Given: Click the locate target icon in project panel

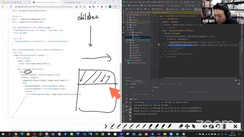Looking at the screenshot, I should (x=138, y=9).
